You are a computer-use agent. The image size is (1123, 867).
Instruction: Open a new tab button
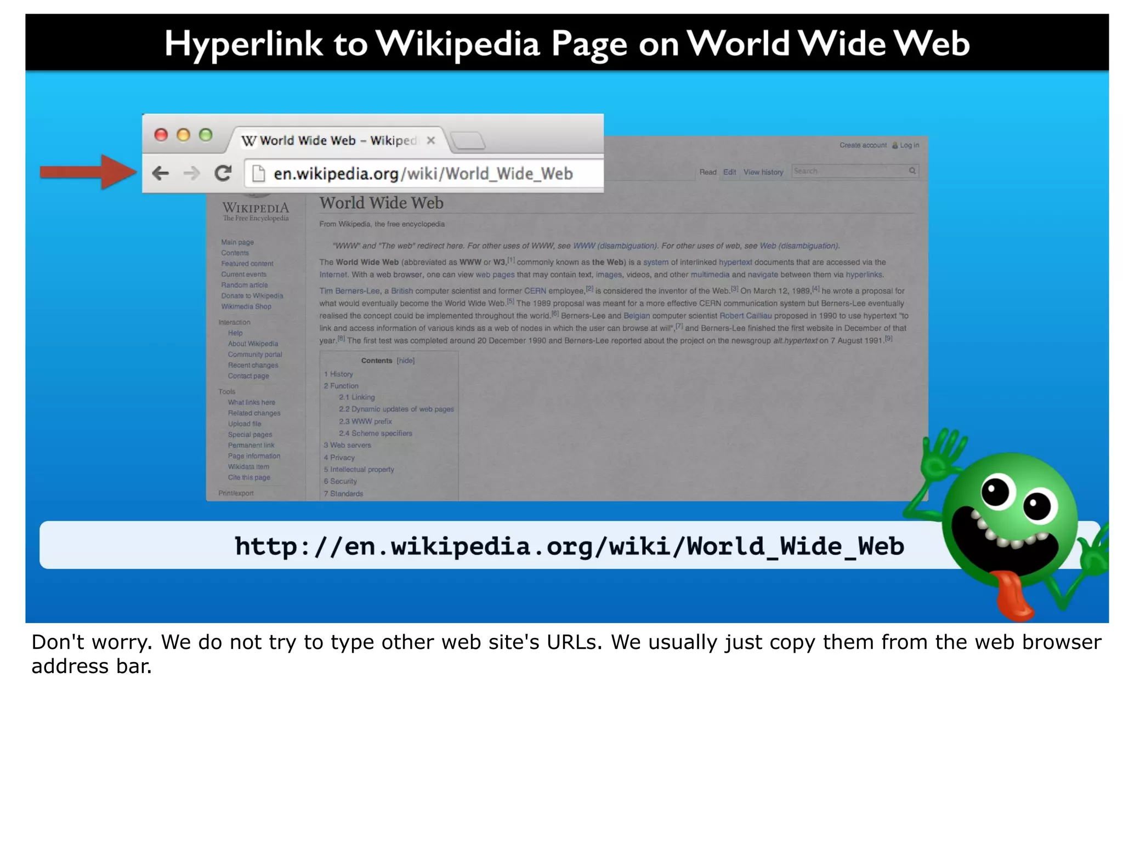[x=468, y=141]
